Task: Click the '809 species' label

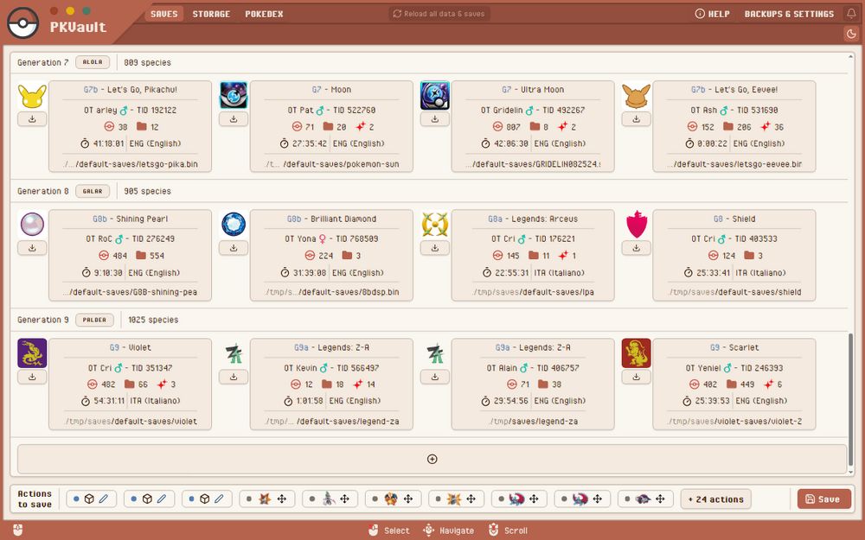Action: click(x=147, y=62)
